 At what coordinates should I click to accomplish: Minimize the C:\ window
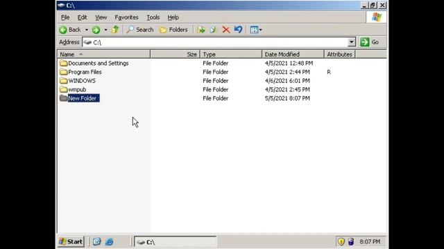click(x=364, y=5)
